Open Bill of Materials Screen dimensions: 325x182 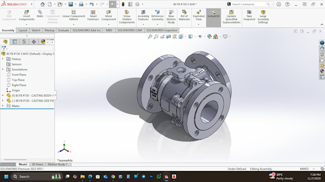point(184,16)
